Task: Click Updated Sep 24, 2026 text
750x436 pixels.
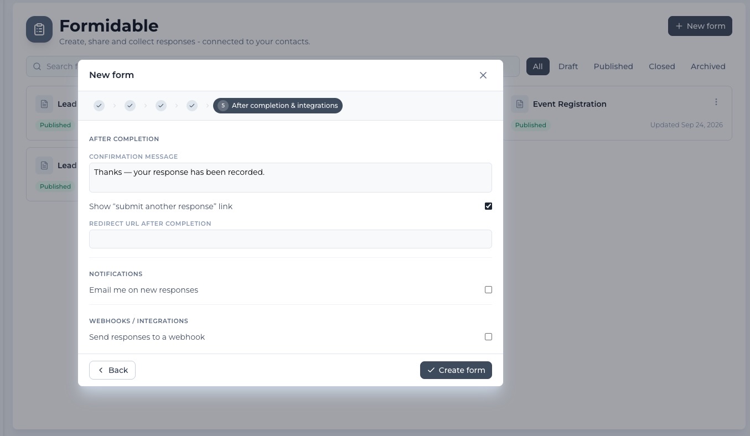Action: pos(686,125)
